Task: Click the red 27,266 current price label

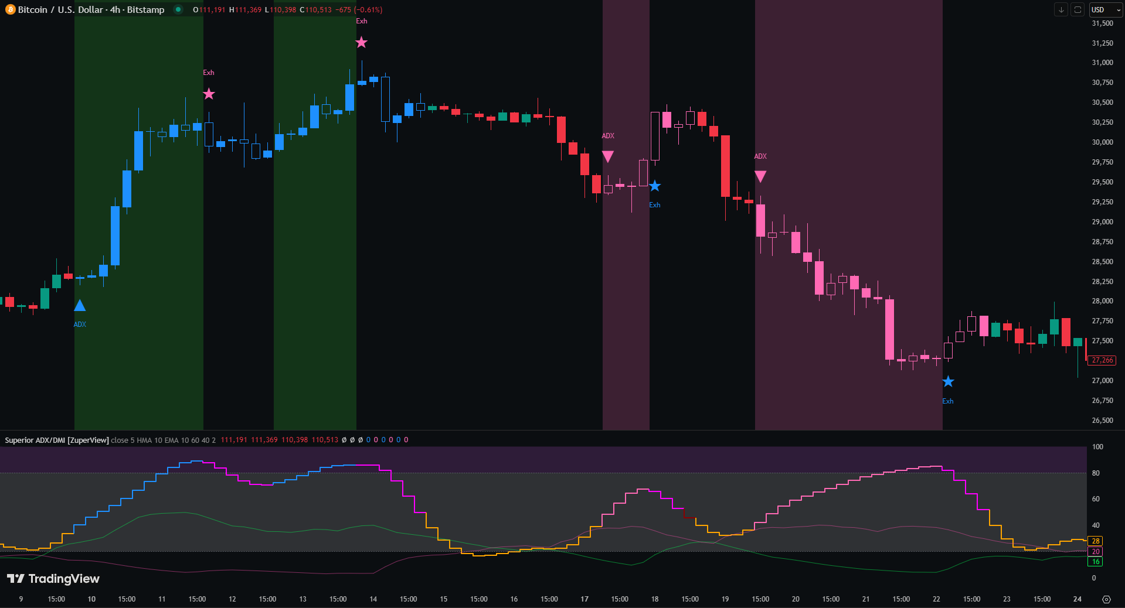Action: (1102, 360)
